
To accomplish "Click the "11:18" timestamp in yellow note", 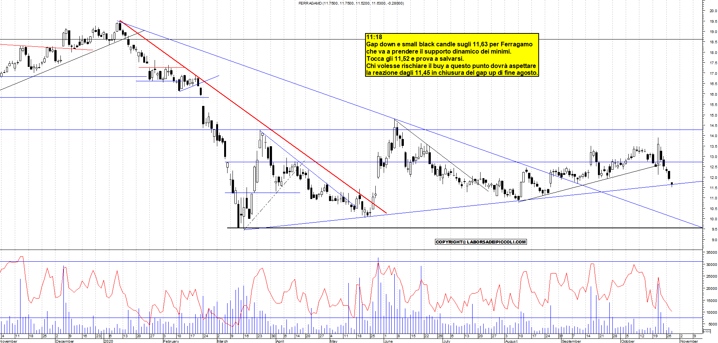I will point(374,37).
